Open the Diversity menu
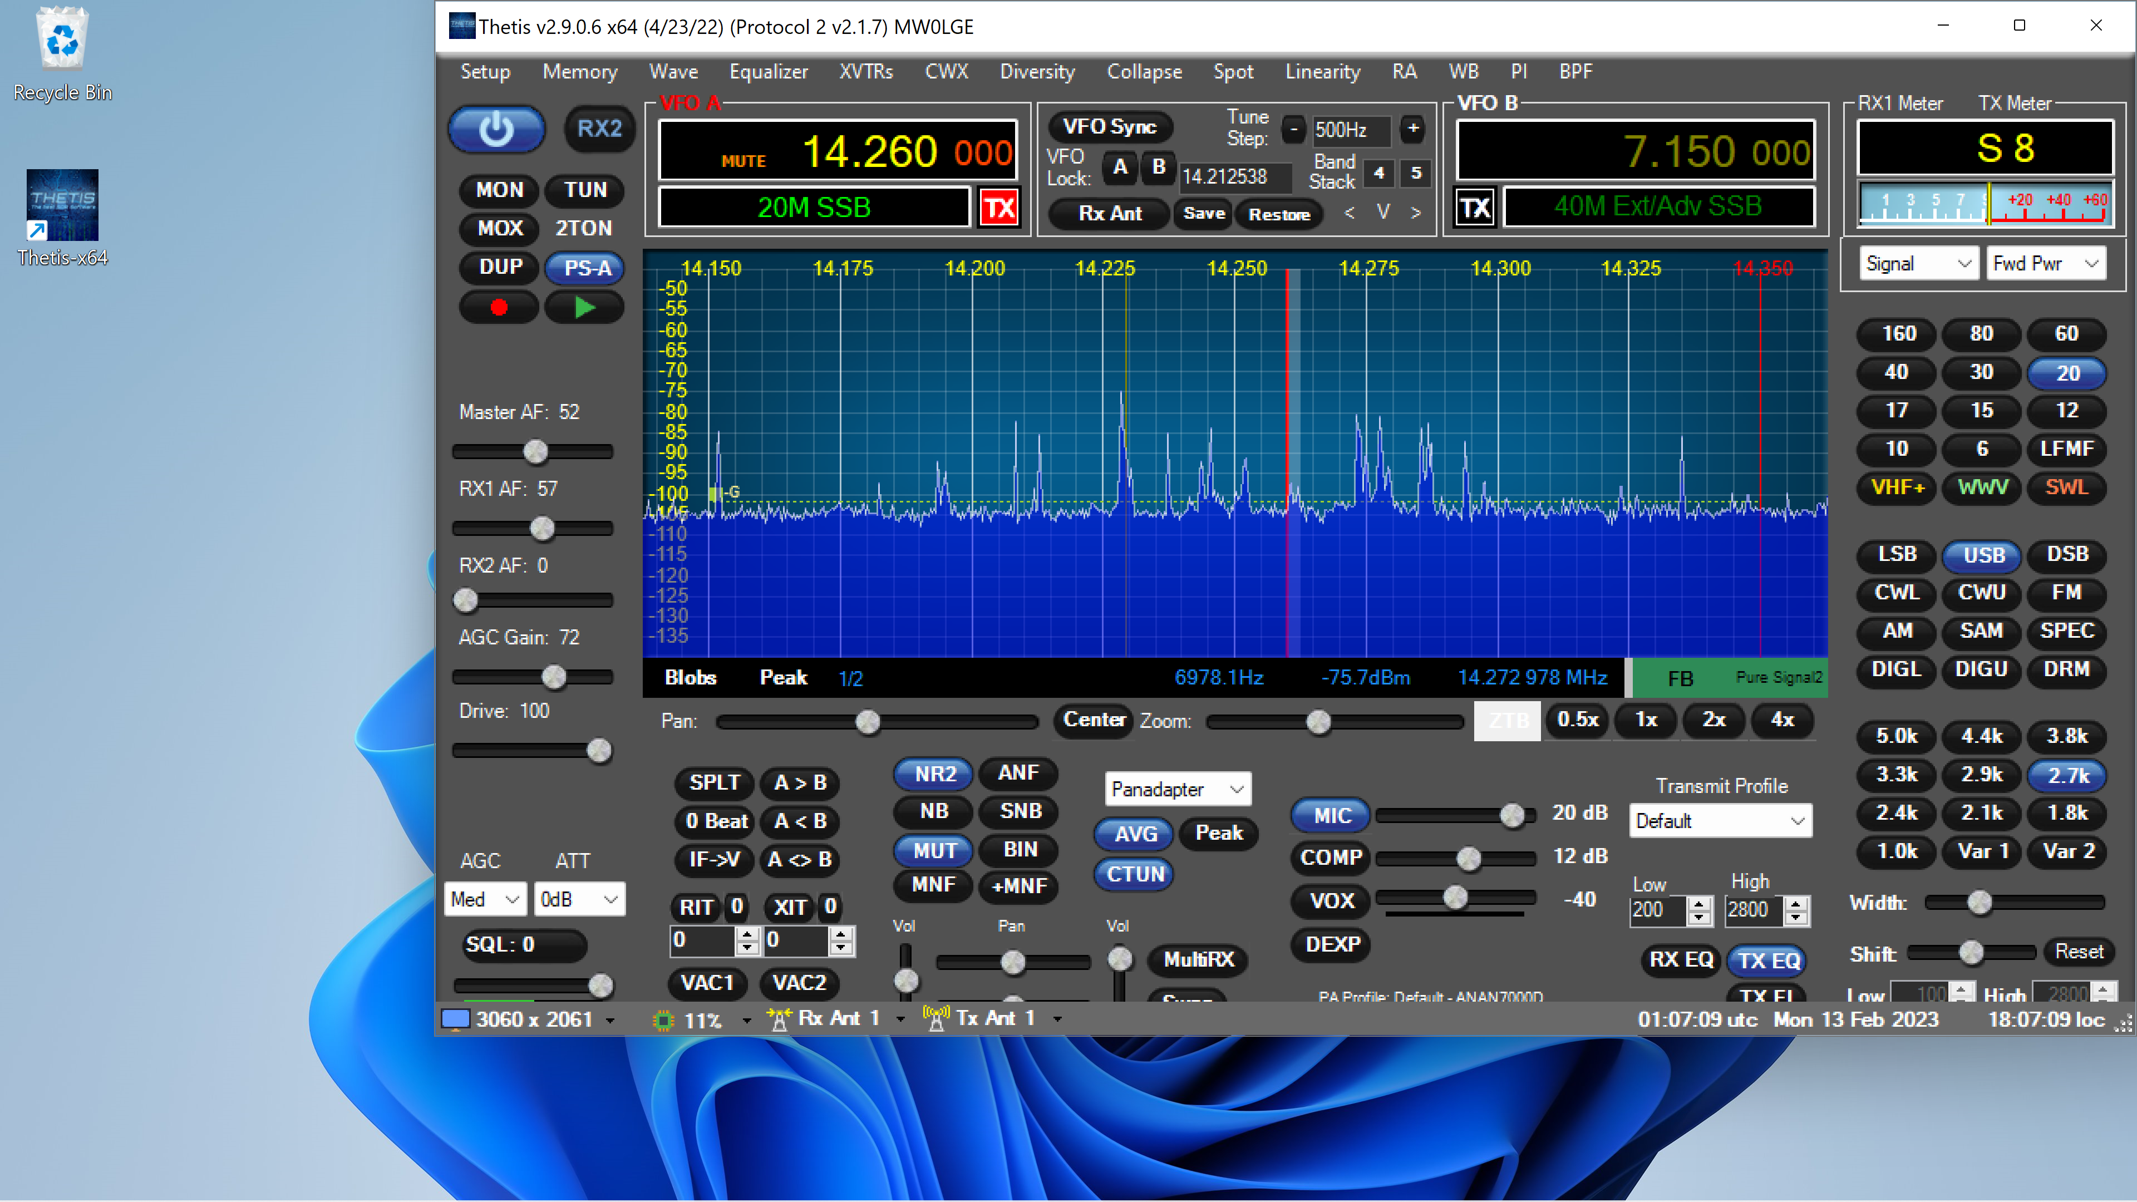Viewport: 2137px width, 1202px height. (1037, 72)
